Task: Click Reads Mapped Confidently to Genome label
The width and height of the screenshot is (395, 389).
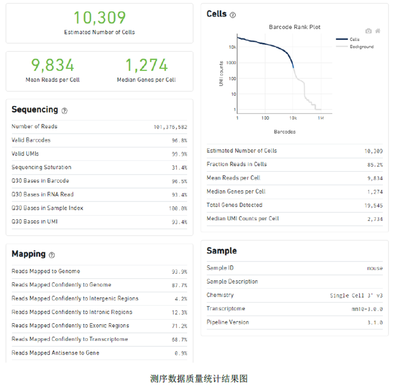Action: (61, 285)
